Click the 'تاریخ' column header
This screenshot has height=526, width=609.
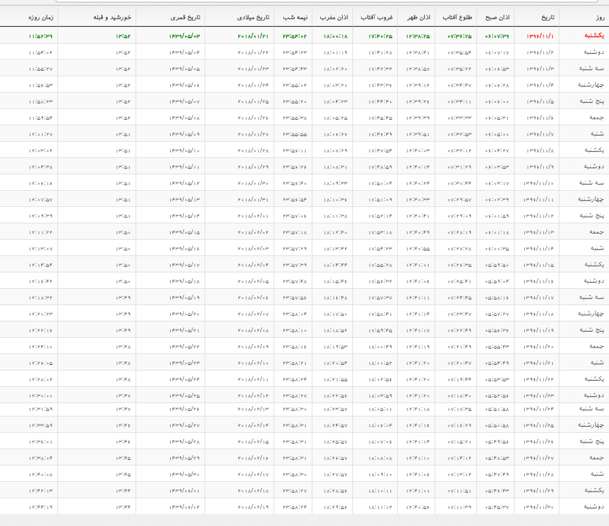tap(548, 18)
